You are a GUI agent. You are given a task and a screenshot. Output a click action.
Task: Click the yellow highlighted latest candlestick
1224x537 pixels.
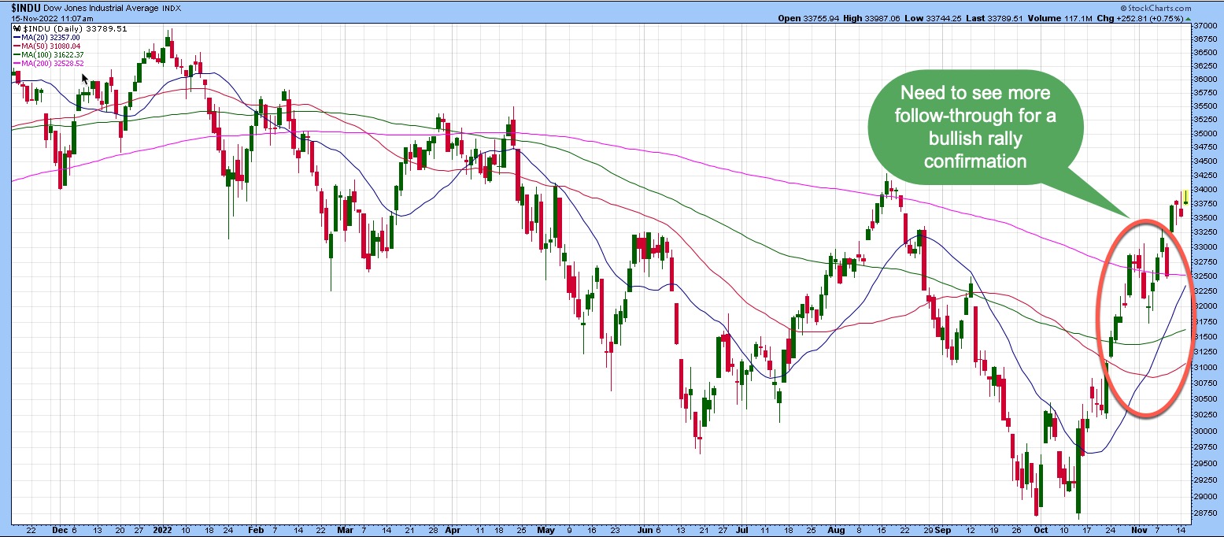point(1185,198)
